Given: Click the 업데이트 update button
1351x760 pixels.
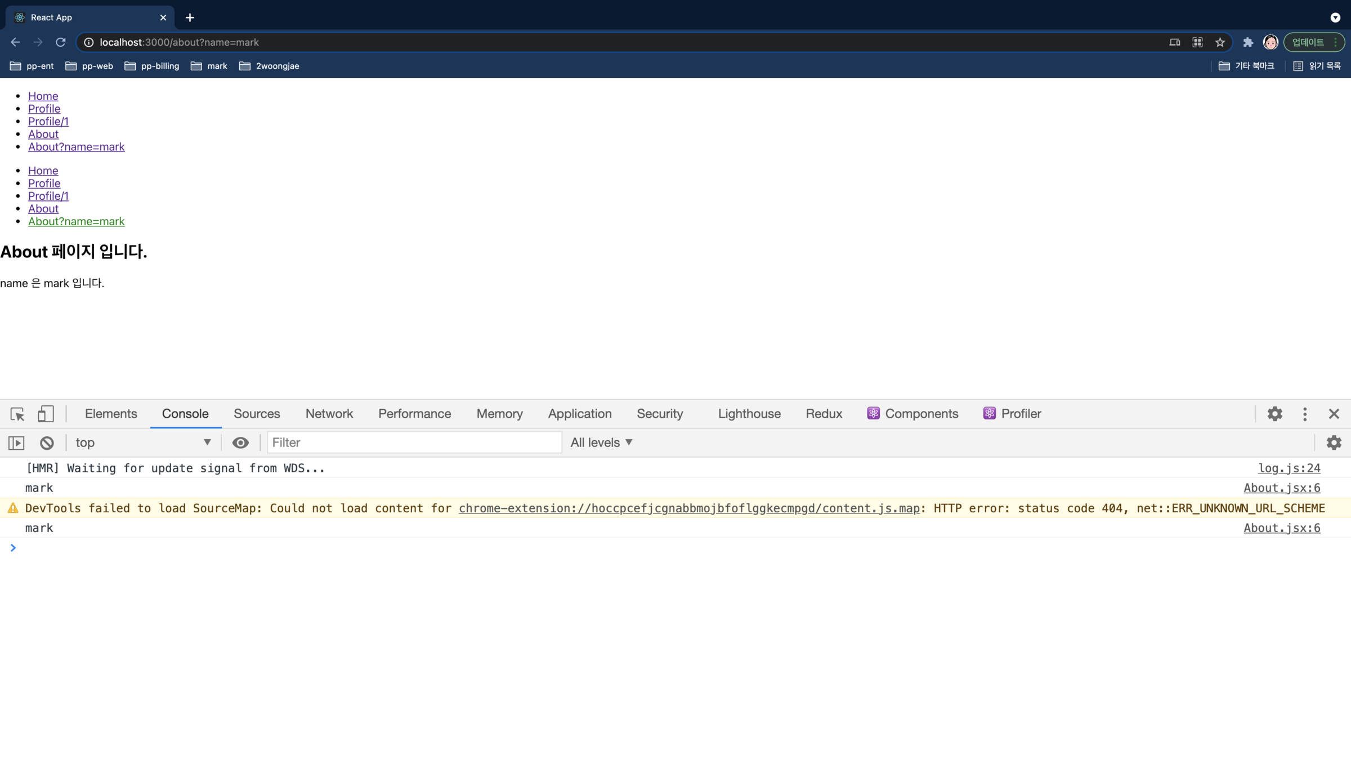Looking at the screenshot, I should pyautogui.click(x=1308, y=42).
